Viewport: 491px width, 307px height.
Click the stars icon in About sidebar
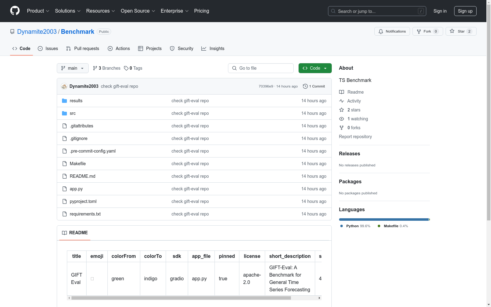(342, 110)
